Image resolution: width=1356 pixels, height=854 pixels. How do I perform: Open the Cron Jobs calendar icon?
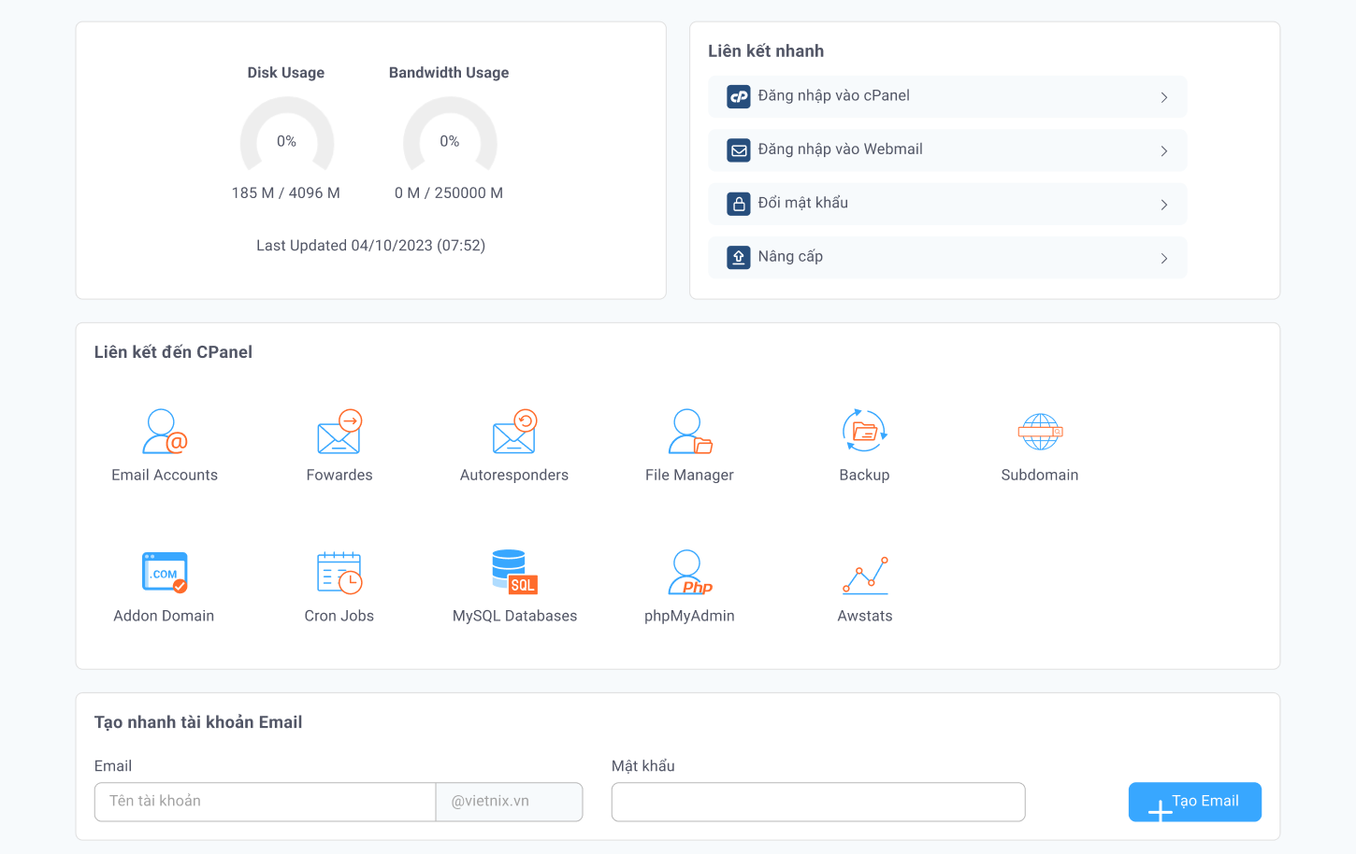click(339, 573)
